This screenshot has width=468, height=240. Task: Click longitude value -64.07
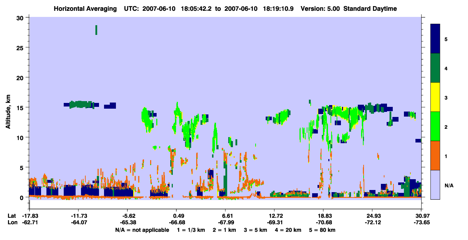pos(78,222)
